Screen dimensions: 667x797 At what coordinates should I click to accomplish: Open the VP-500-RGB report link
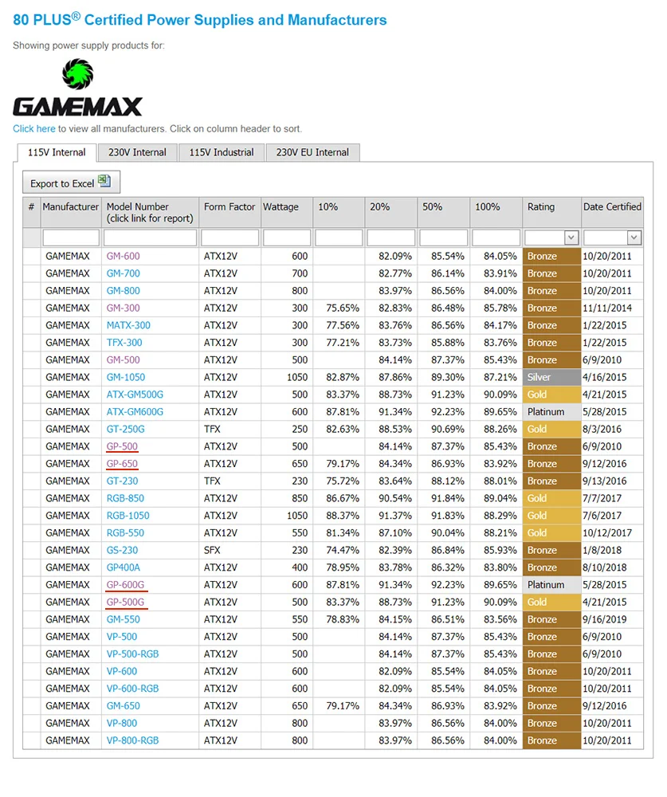133,654
